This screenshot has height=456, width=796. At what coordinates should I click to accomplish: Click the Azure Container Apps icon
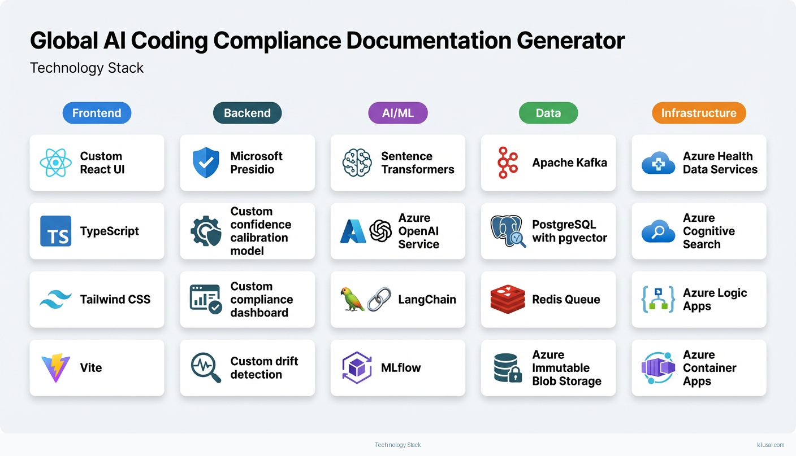pyautogui.click(x=657, y=368)
